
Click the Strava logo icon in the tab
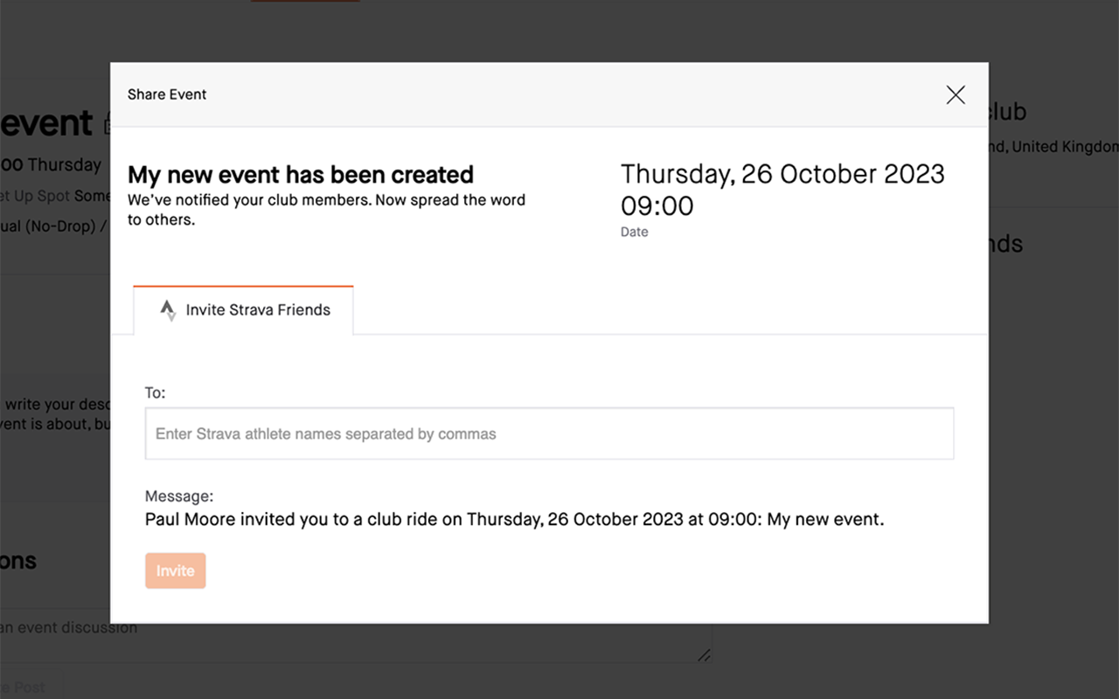coord(168,310)
